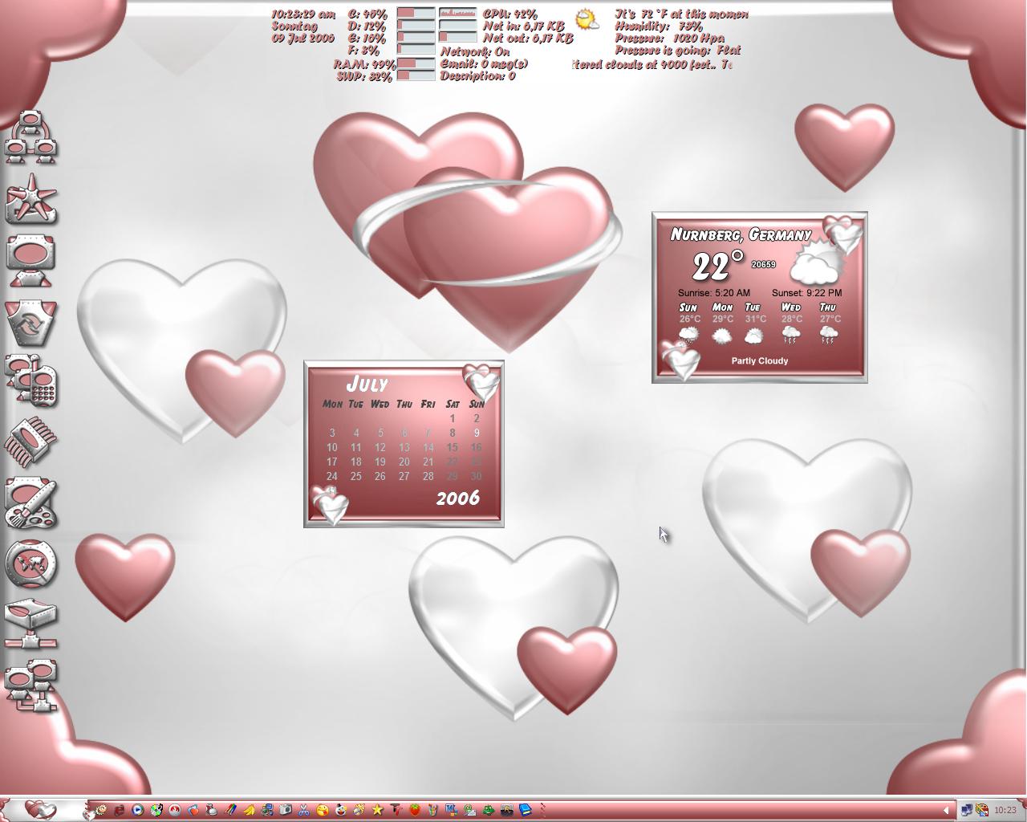Launch the blue media player taskbar icon

pos(137,811)
